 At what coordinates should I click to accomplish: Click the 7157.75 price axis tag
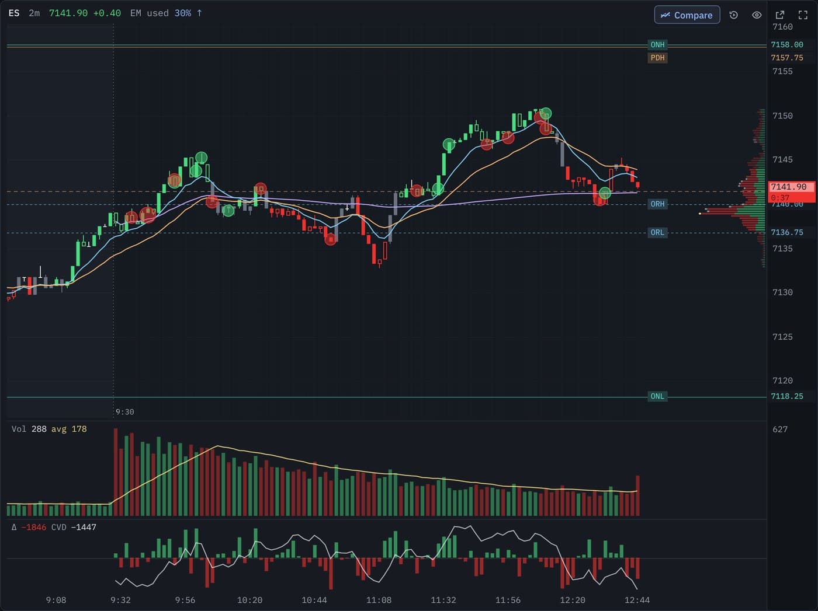(787, 58)
